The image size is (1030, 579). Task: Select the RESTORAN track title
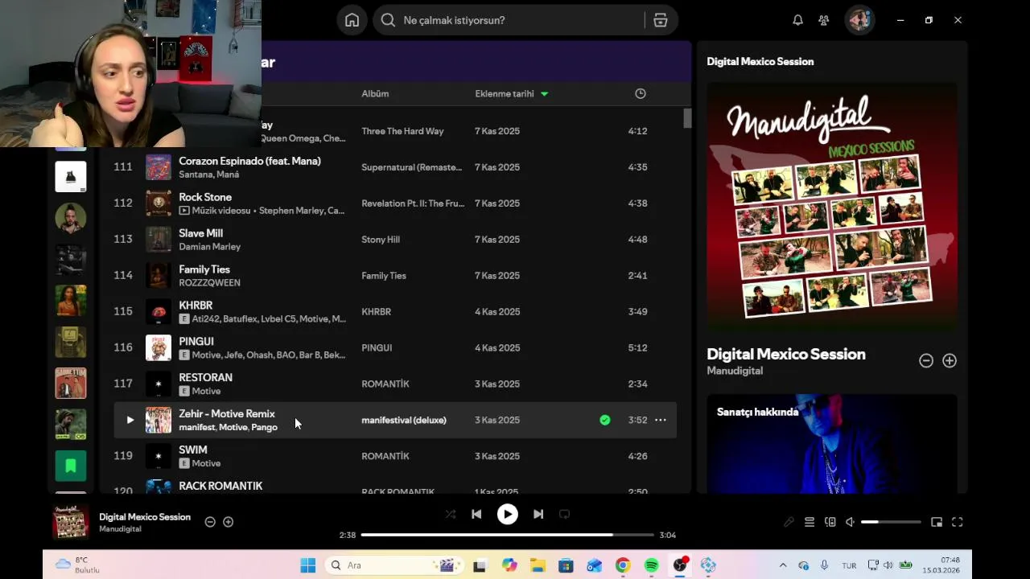(205, 378)
